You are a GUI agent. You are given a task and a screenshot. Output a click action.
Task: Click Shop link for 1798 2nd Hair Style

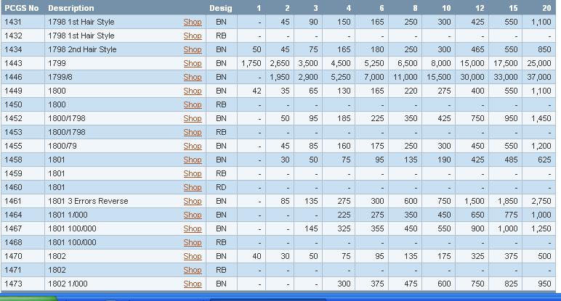point(192,49)
